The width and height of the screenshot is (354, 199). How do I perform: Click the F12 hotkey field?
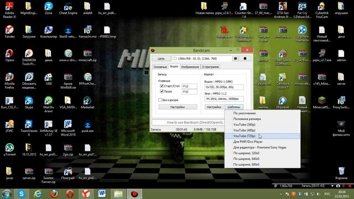click(x=189, y=86)
